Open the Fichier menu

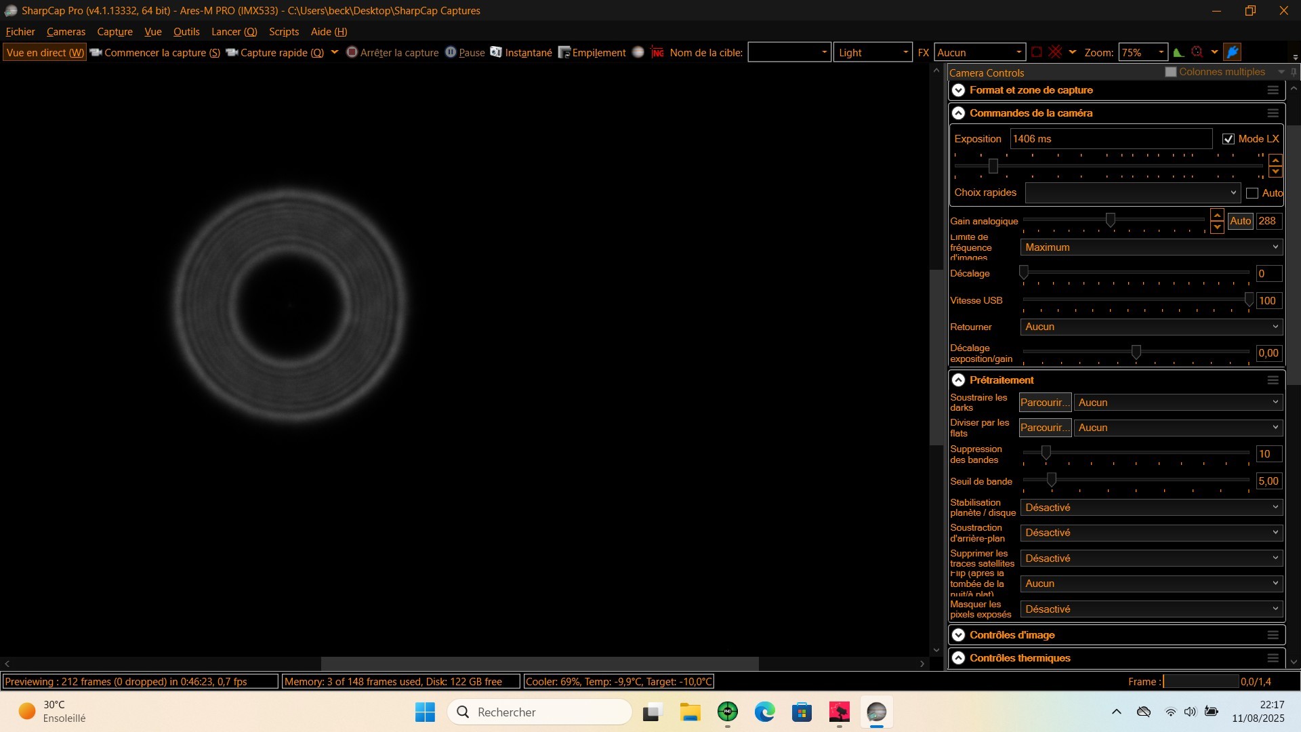coord(20,32)
